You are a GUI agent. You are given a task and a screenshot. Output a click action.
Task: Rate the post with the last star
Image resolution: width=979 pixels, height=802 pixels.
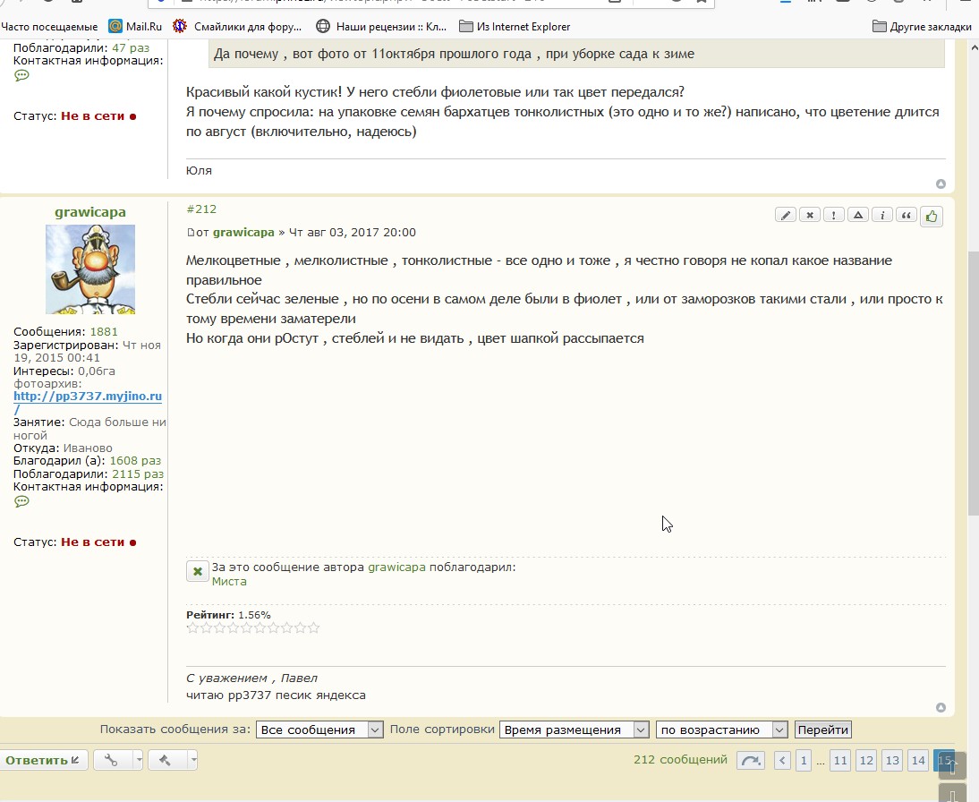tap(313, 627)
